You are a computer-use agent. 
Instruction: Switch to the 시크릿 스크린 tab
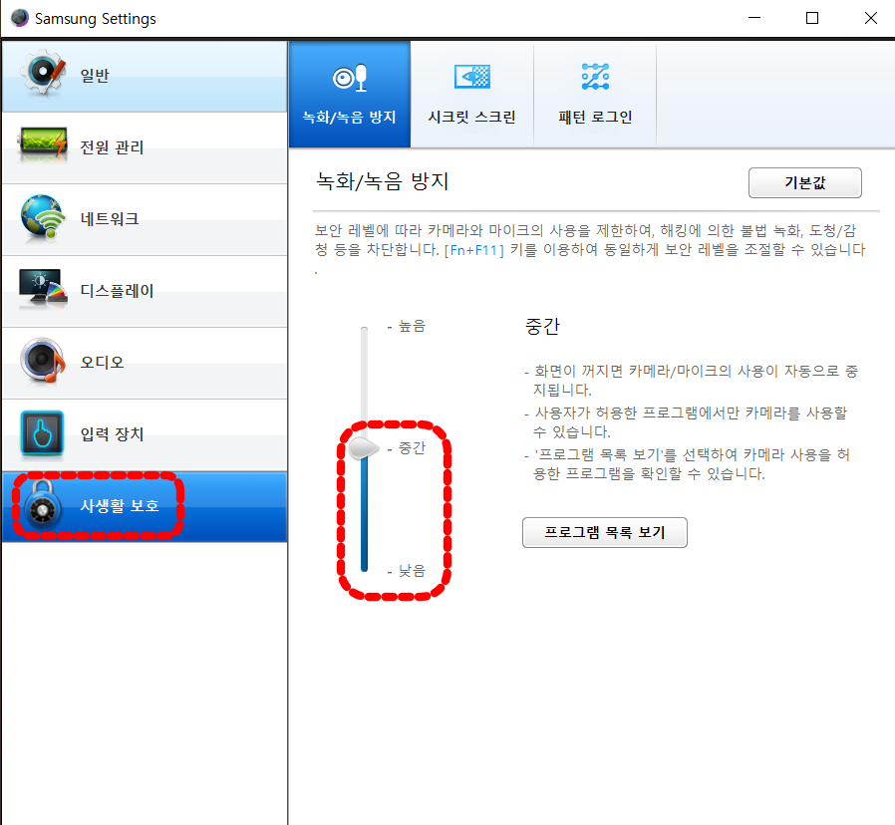pos(472,94)
